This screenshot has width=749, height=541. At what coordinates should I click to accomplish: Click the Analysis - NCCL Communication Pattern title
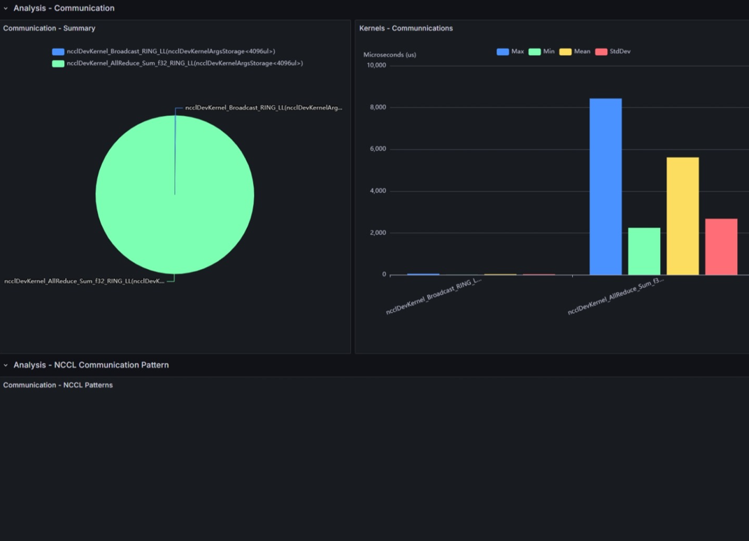[91, 365]
